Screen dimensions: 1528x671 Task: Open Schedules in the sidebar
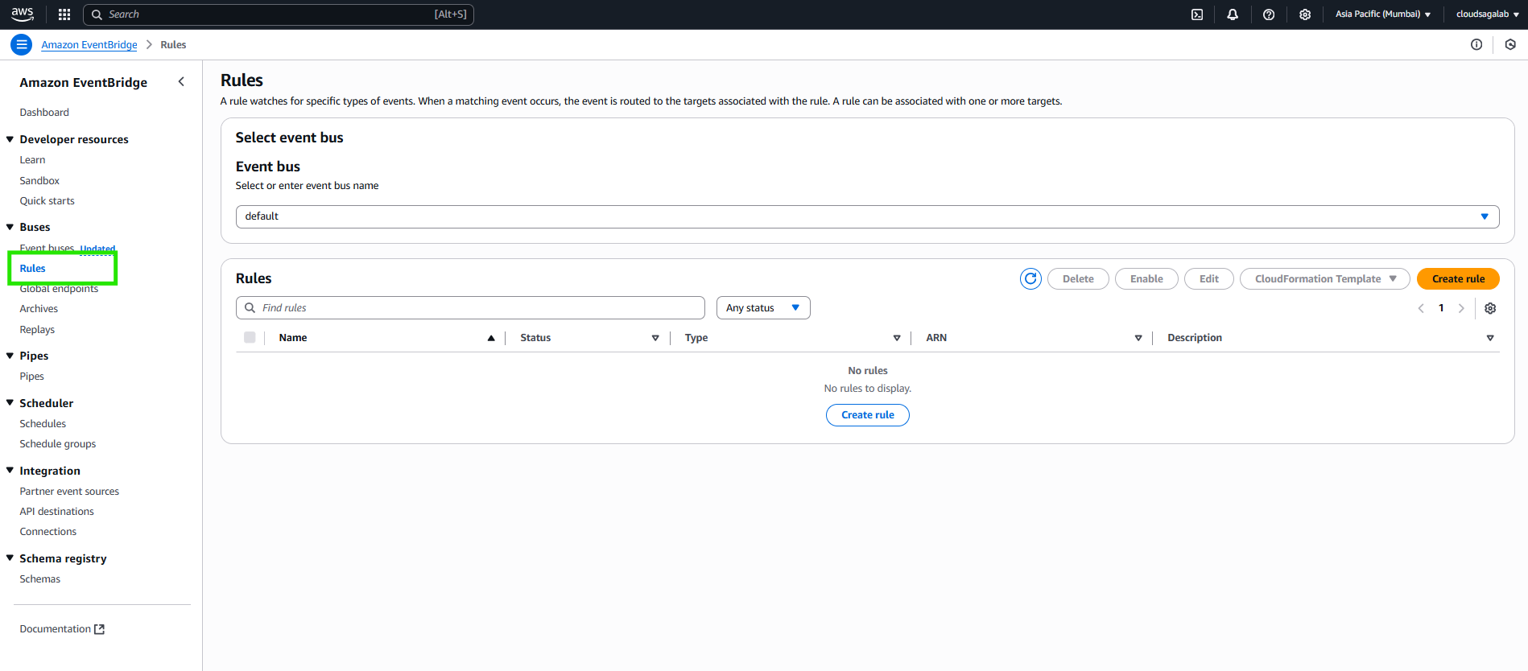click(x=43, y=423)
